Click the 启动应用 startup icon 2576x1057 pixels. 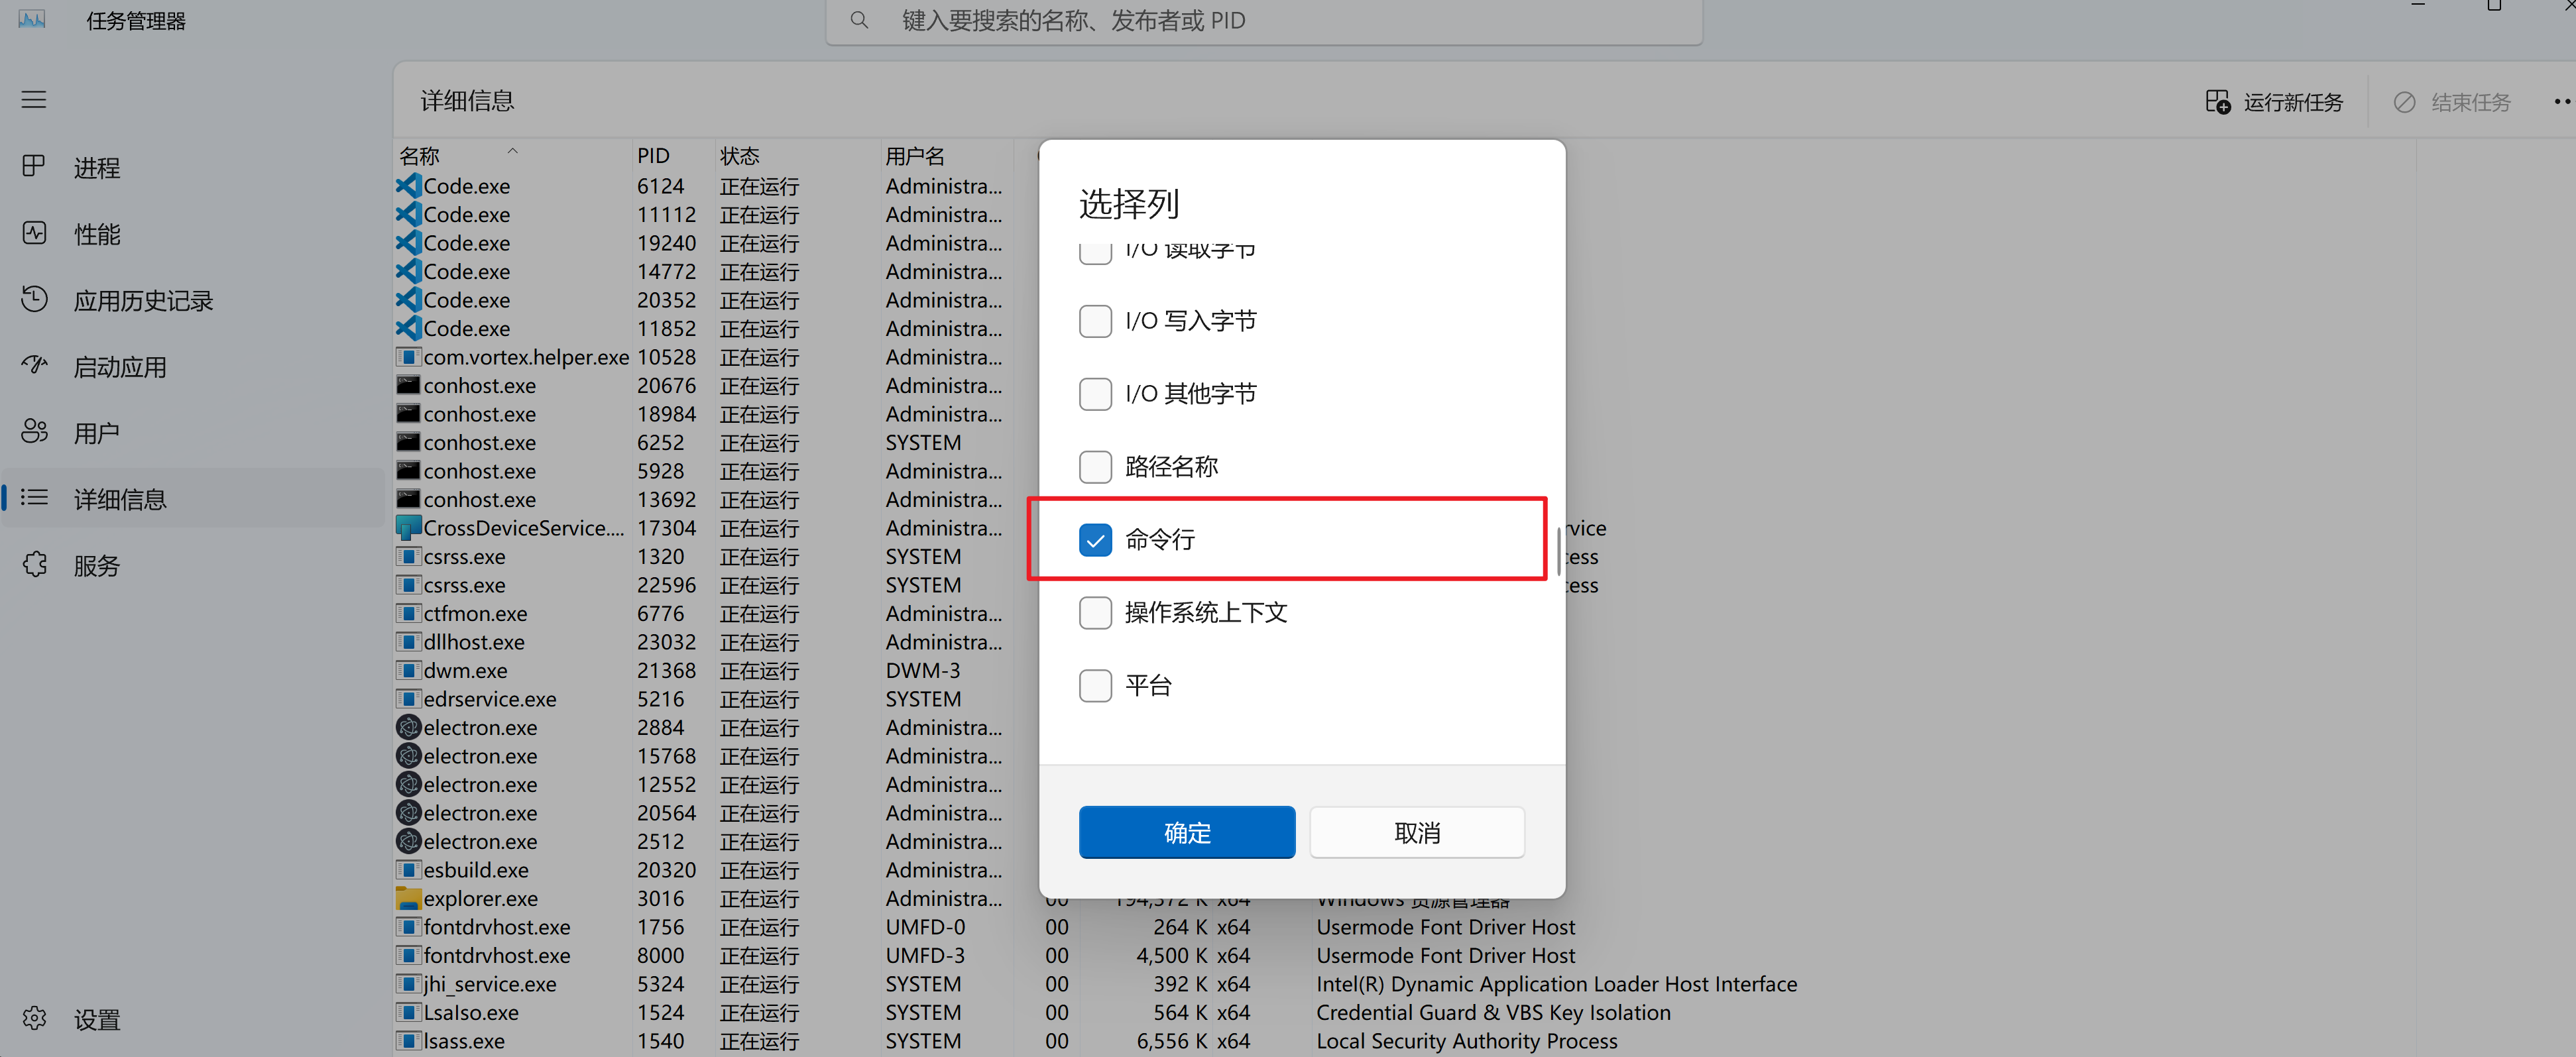pyautogui.click(x=34, y=365)
